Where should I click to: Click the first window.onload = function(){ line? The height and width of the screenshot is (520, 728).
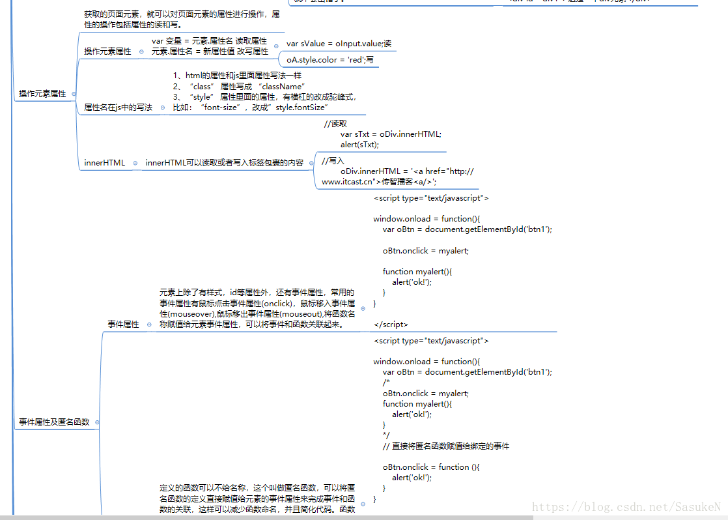click(x=427, y=218)
